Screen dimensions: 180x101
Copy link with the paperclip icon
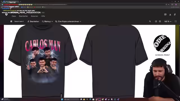click(175, 15)
